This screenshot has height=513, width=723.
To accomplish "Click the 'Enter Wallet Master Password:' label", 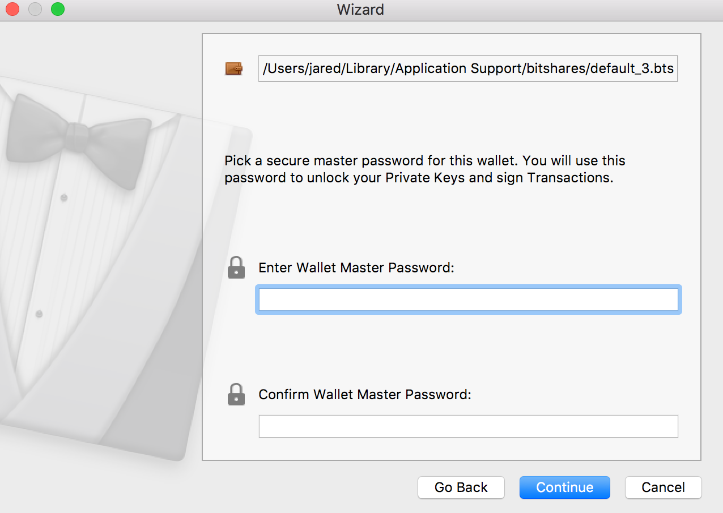I will click(356, 267).
